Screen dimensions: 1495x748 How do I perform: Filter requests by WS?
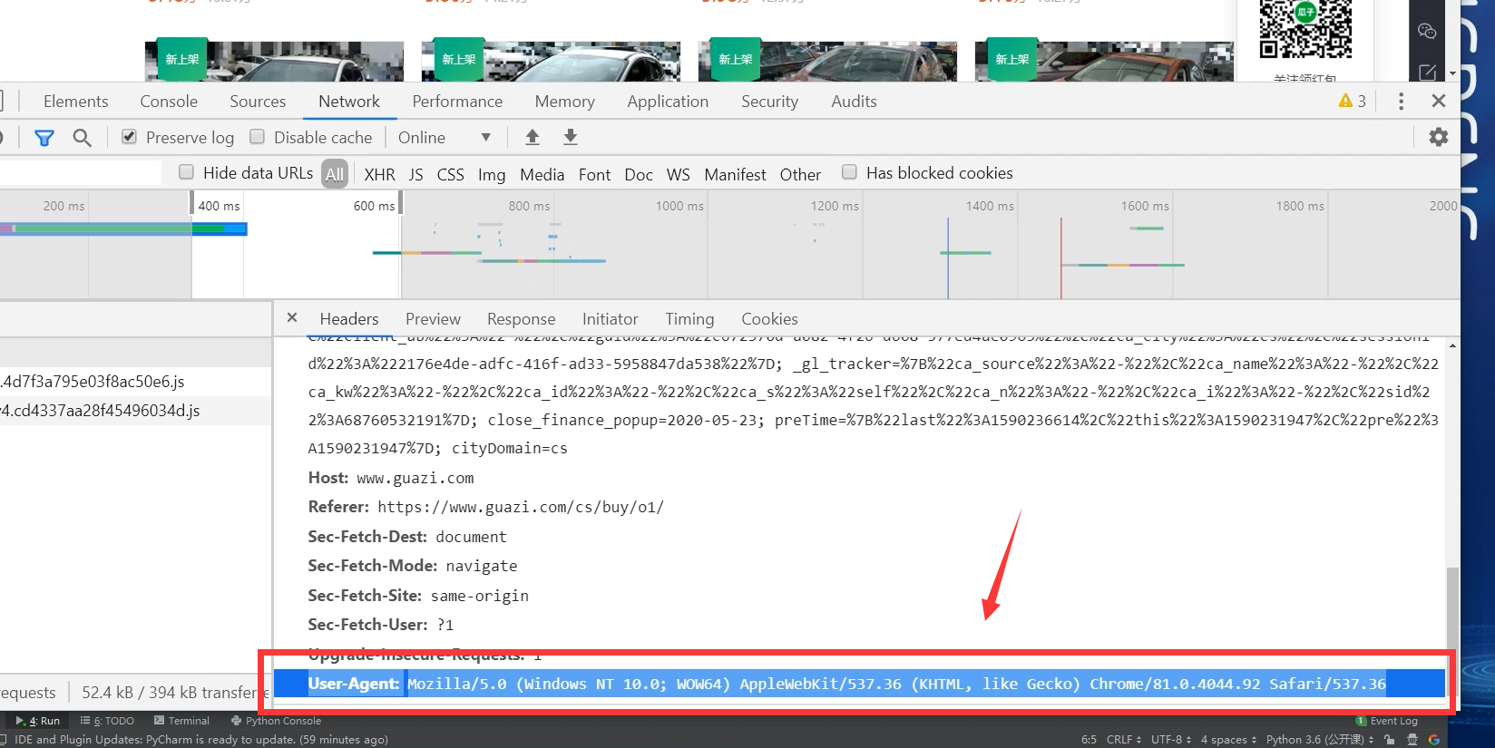coord(678,174)
